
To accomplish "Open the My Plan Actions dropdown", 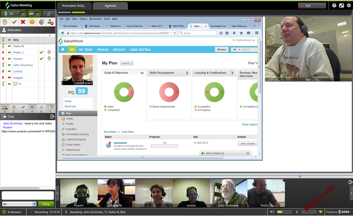I will pos(127,63).
